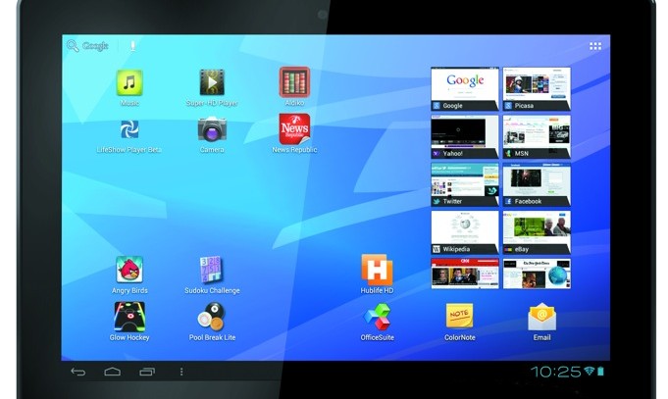
Task: Open the Wikipedia bookmark thumbnail
Action: 465,232
